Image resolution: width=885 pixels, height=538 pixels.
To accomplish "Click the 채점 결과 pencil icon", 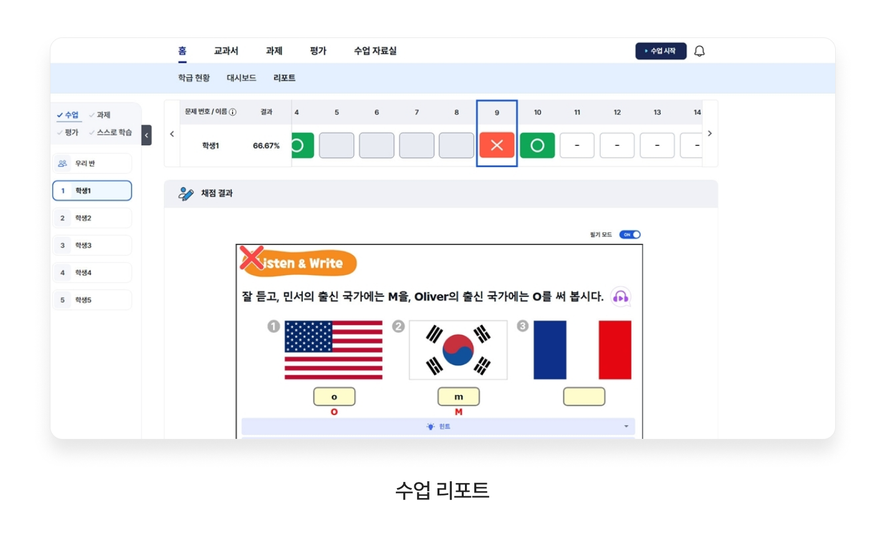I will click(186, 193).
